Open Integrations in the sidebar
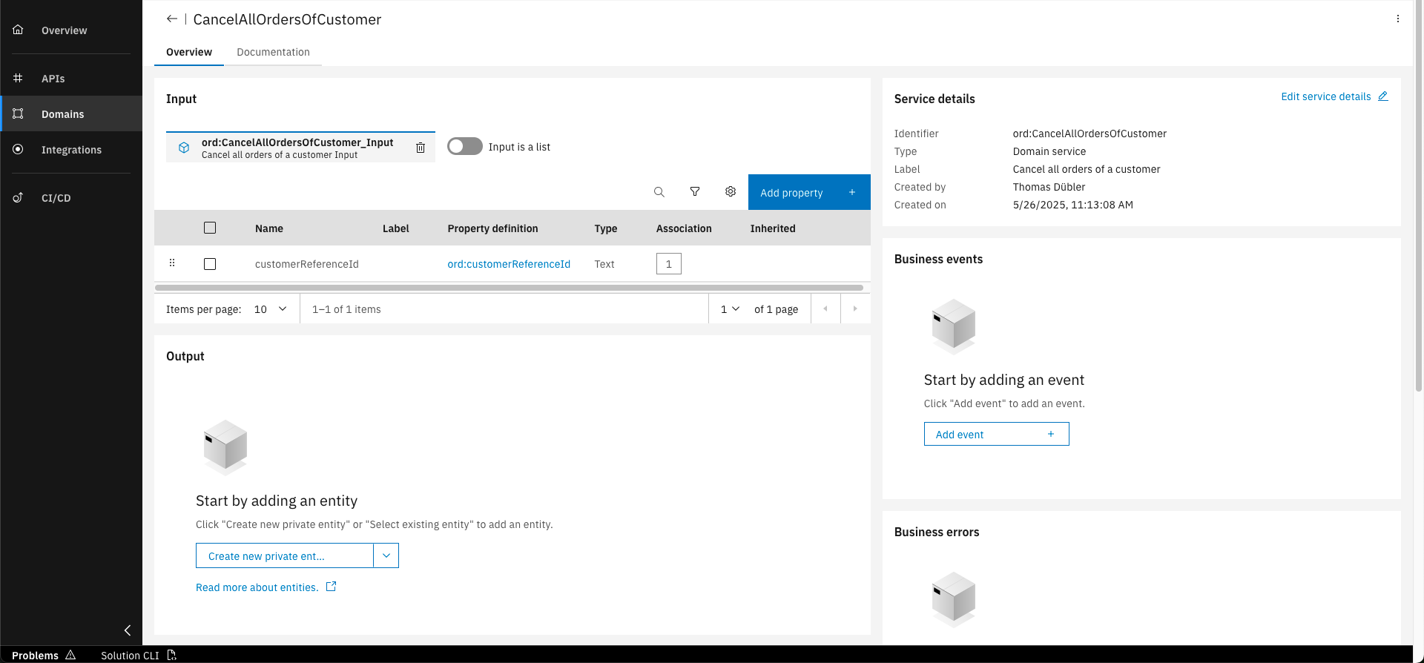Screen dimensions: 1424x663 [71, 150]
